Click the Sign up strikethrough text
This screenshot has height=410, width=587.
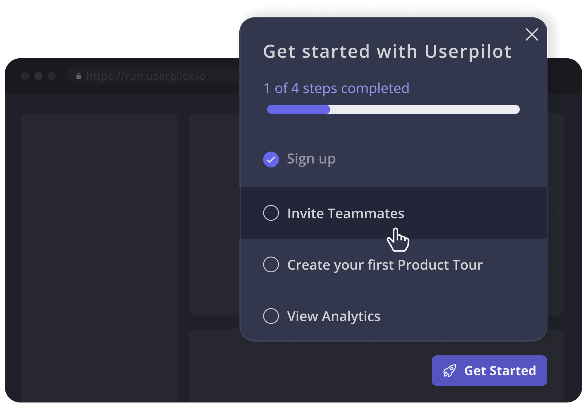coord(311,159)
